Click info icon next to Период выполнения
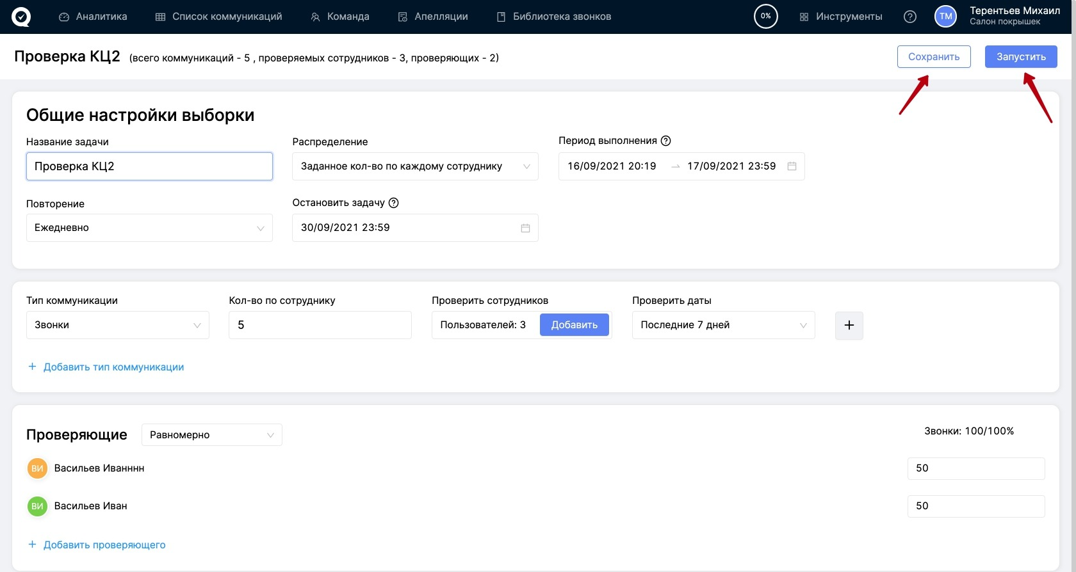The image size is (1076, 572). (665, 141)
